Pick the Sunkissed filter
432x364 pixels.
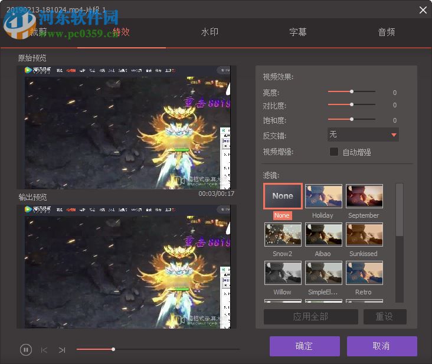point(364,234)
